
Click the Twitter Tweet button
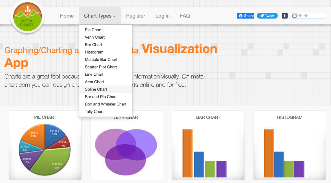267,16
